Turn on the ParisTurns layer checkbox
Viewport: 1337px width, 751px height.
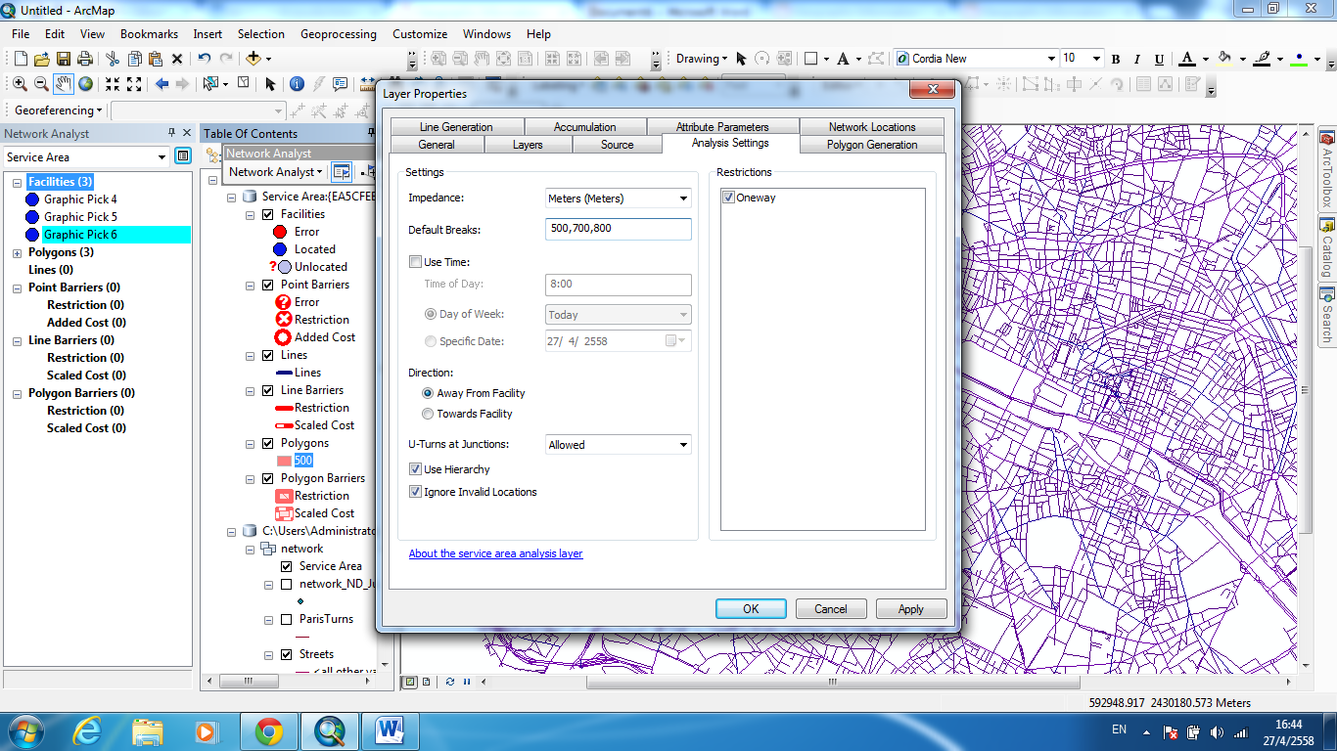(x=286, y=619)
